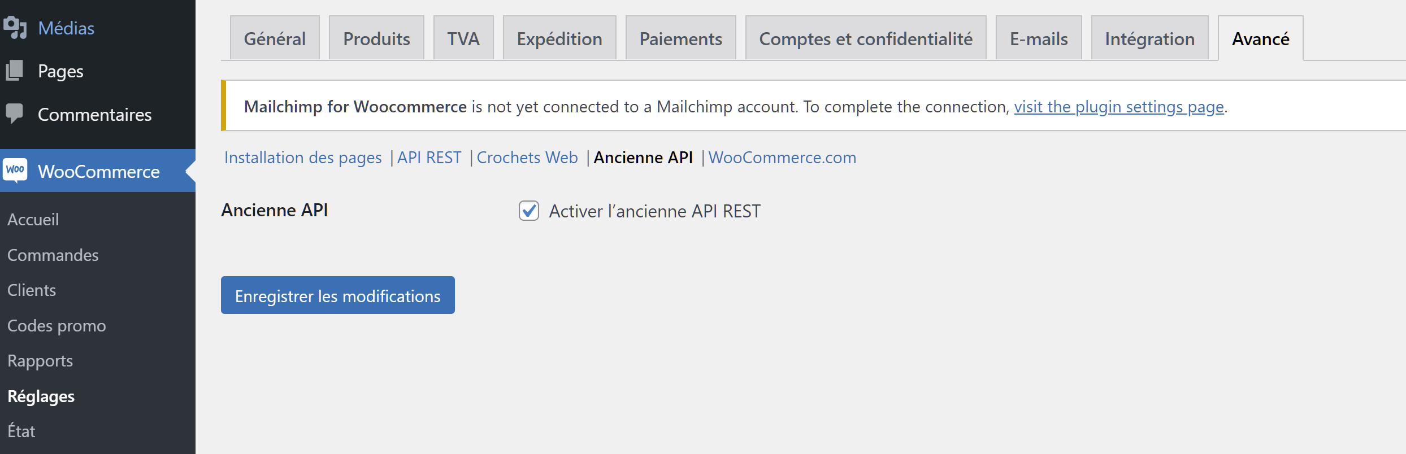1406x454 pixels.
Task: Follow the visit the plugin settings page link
Action: coord(1119,106)
